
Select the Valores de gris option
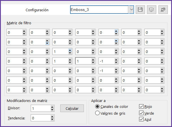[97, 113]
